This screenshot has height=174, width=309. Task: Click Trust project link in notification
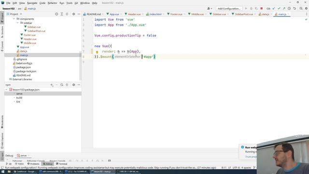[x=251, y=157]
